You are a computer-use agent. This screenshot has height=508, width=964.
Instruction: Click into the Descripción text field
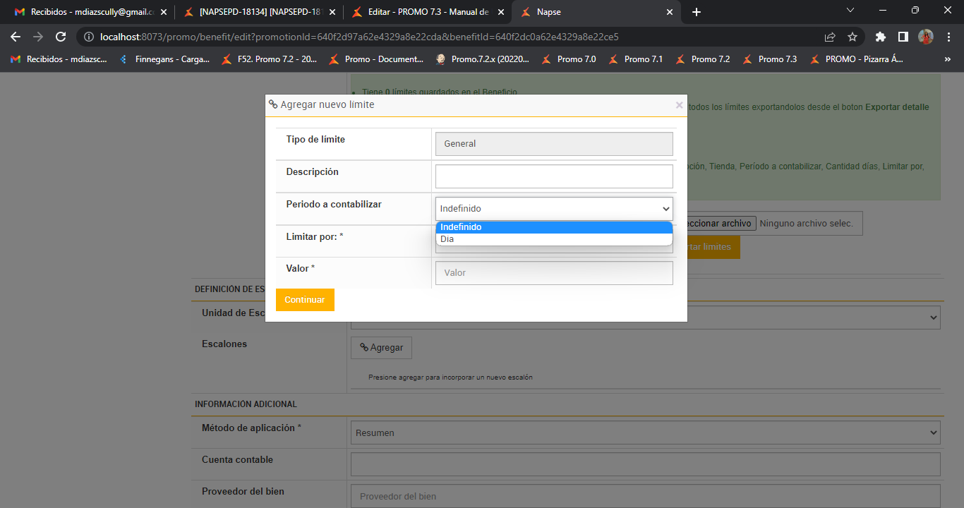click(554, 176)
